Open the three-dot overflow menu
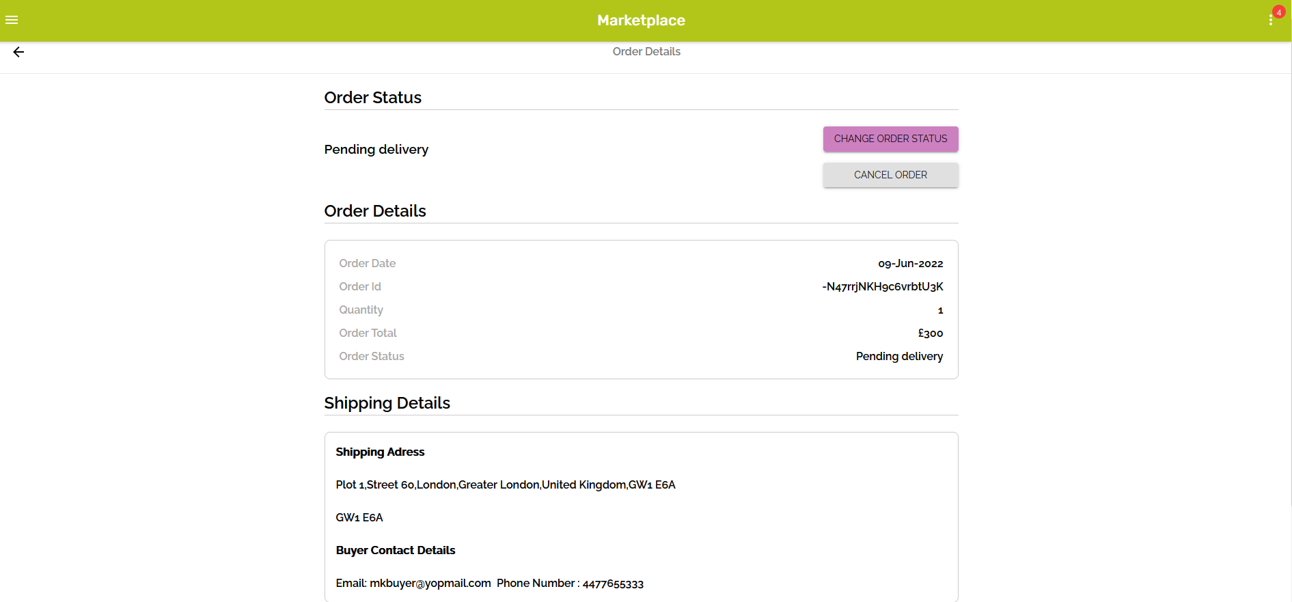This screenshot has height=602, width=1292. click(x=1270, y=20)
